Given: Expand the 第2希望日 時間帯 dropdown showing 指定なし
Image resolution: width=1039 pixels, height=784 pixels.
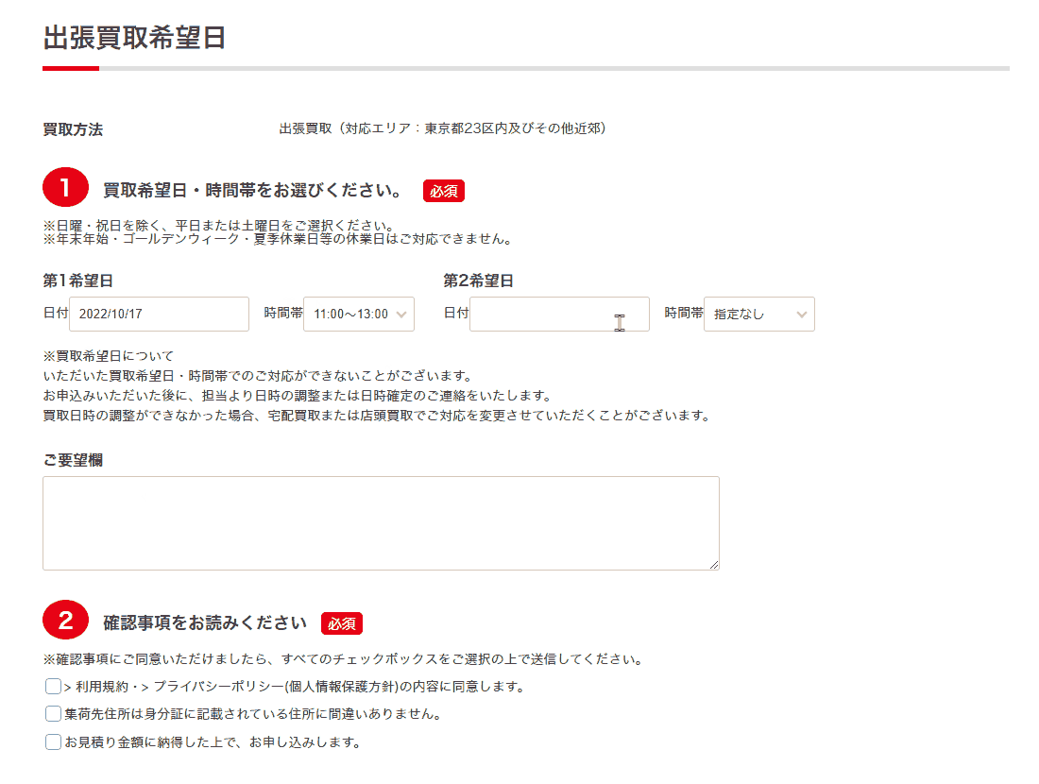Looking at the screenshot, I should 758,315.
